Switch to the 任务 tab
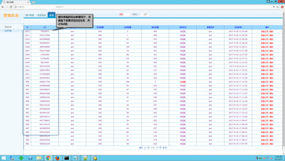Screen dimensions: 285x161 pos(52,15)
